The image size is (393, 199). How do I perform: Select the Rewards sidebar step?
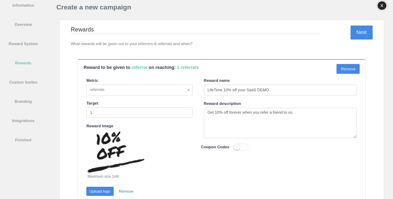click(x=23, y=63)
